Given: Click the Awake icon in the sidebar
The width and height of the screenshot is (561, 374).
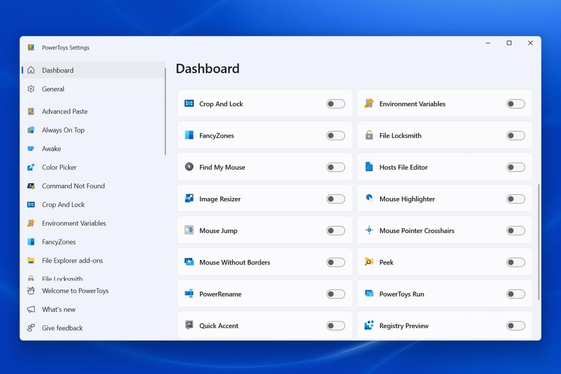Looking at the screenshot, I should [31, 148].
